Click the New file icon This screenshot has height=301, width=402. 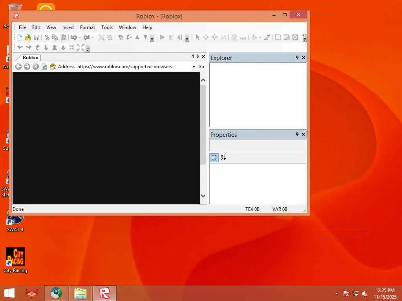tap(20, 37)
